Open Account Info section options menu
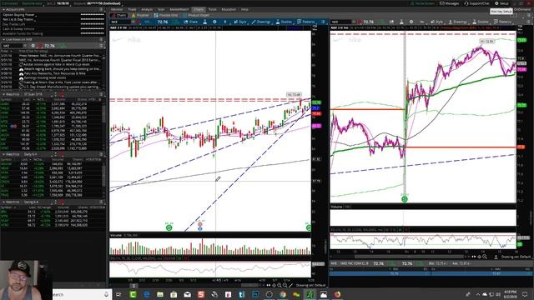 click(x=101, y=10)
